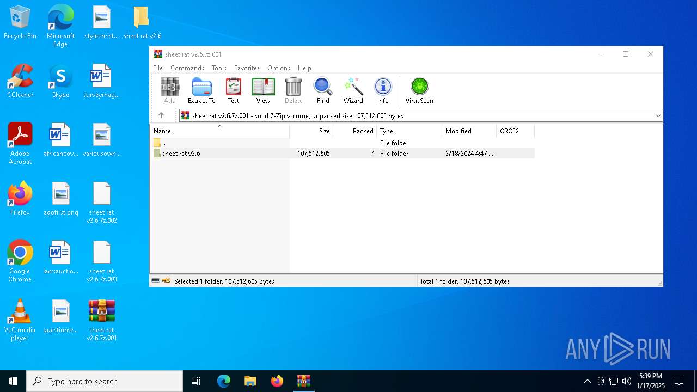697x392 pixels.
Task: Open the Help menu
Action: click(x=304, y=68)
